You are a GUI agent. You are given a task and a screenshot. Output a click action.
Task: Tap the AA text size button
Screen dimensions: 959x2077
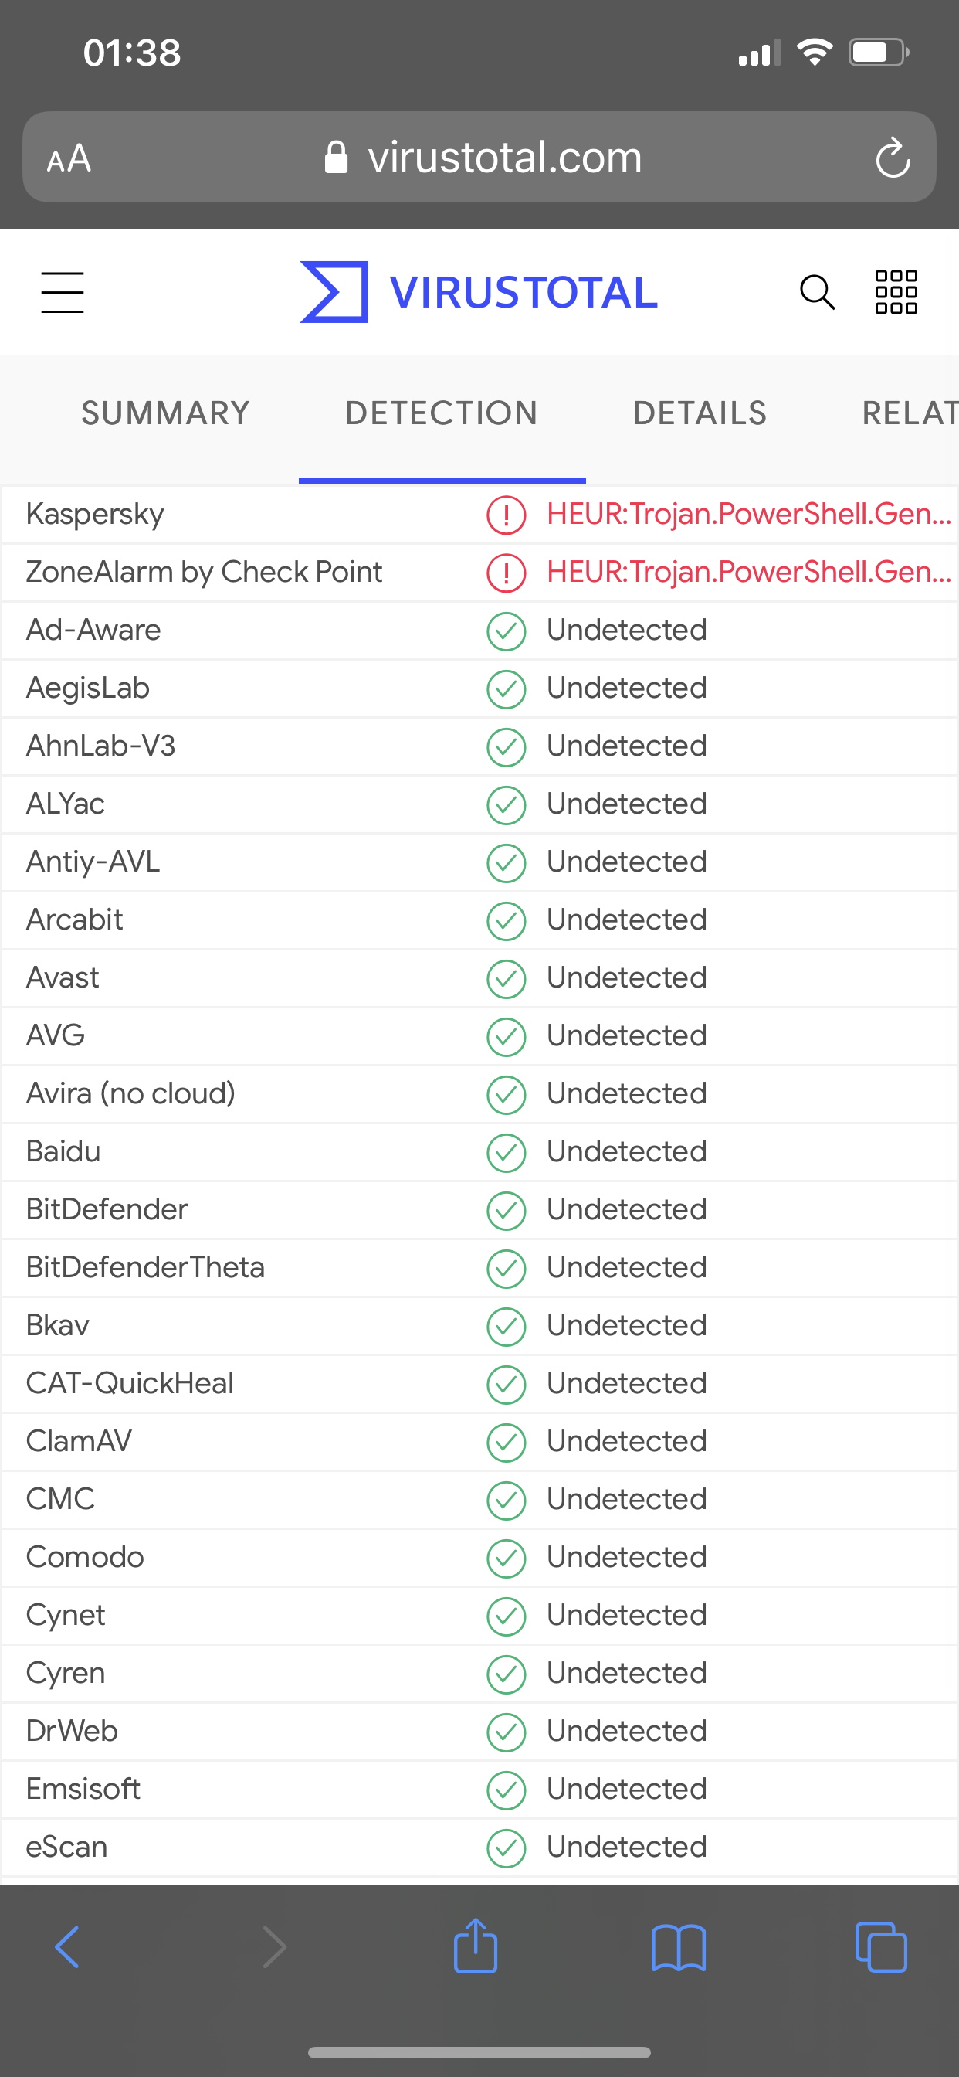pos(69,158)
